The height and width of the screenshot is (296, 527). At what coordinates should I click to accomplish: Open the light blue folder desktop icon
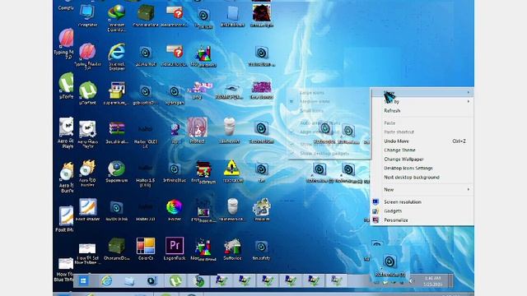232,16
